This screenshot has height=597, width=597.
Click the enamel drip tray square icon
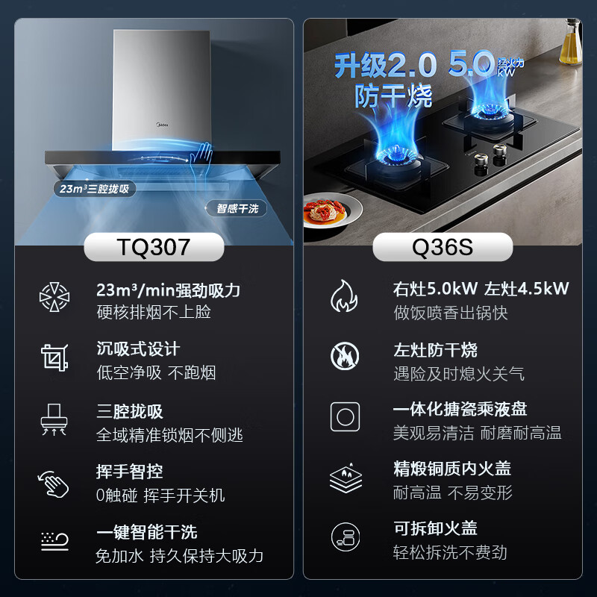pyautogui.click(x=345, y=416)
